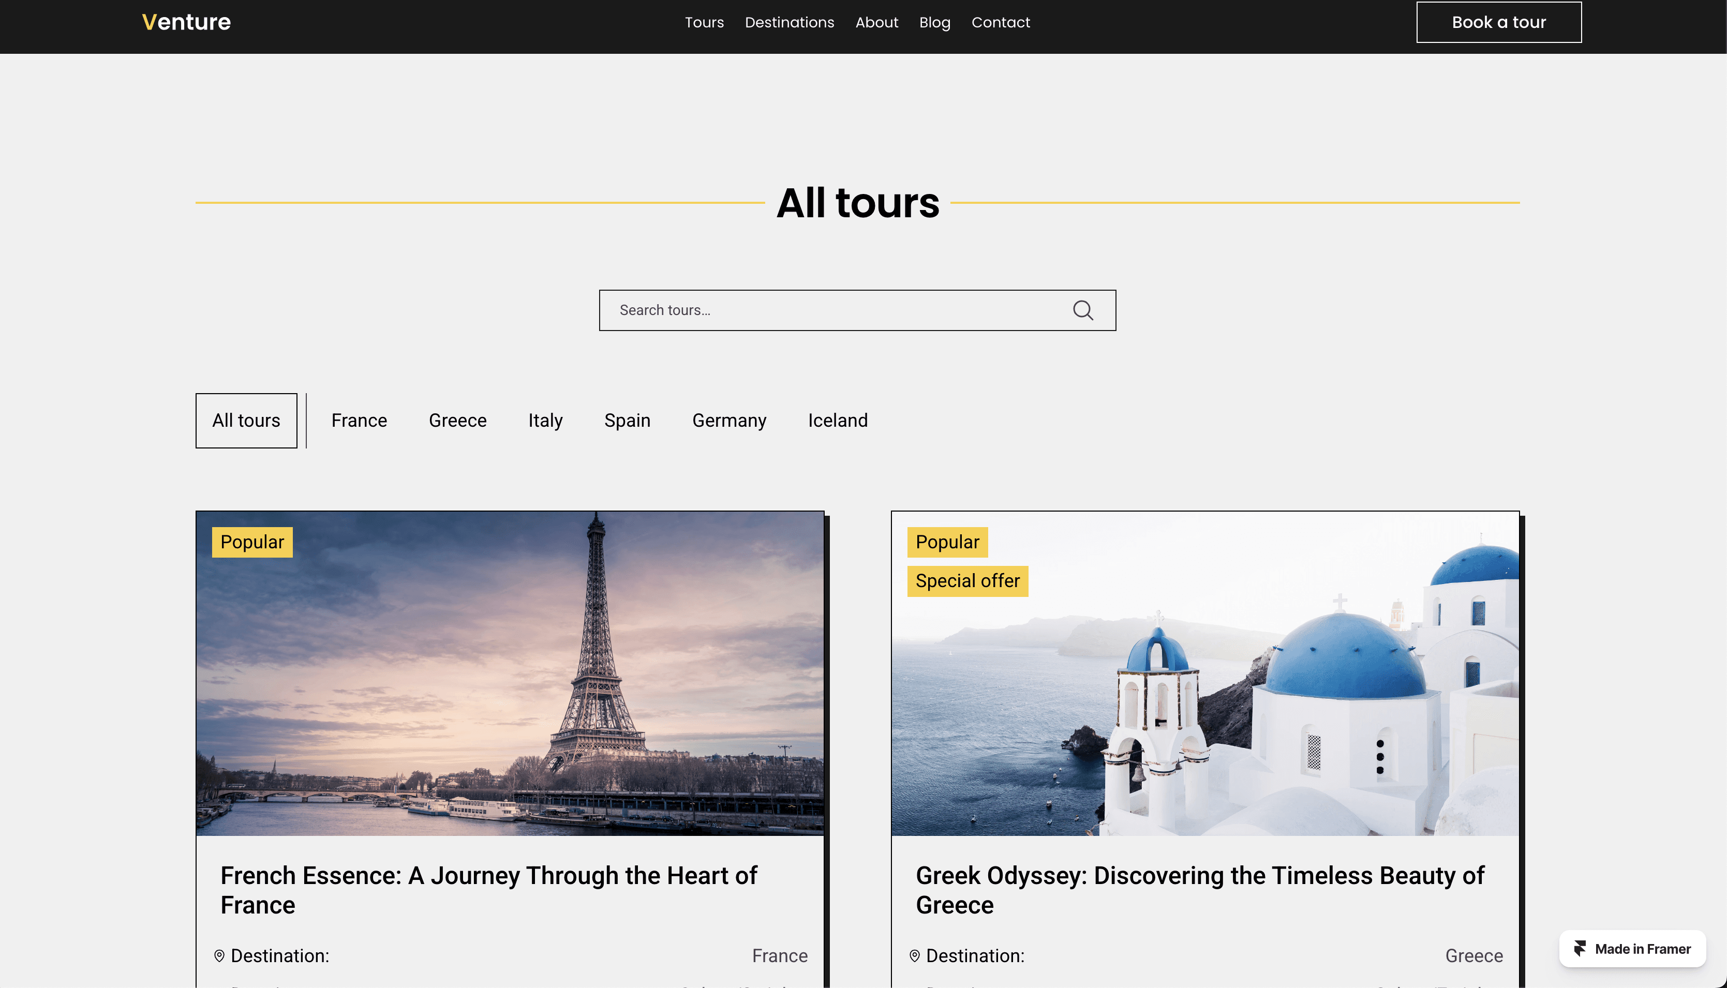Click the Special offer badge on Greece card

pos(967,581)
